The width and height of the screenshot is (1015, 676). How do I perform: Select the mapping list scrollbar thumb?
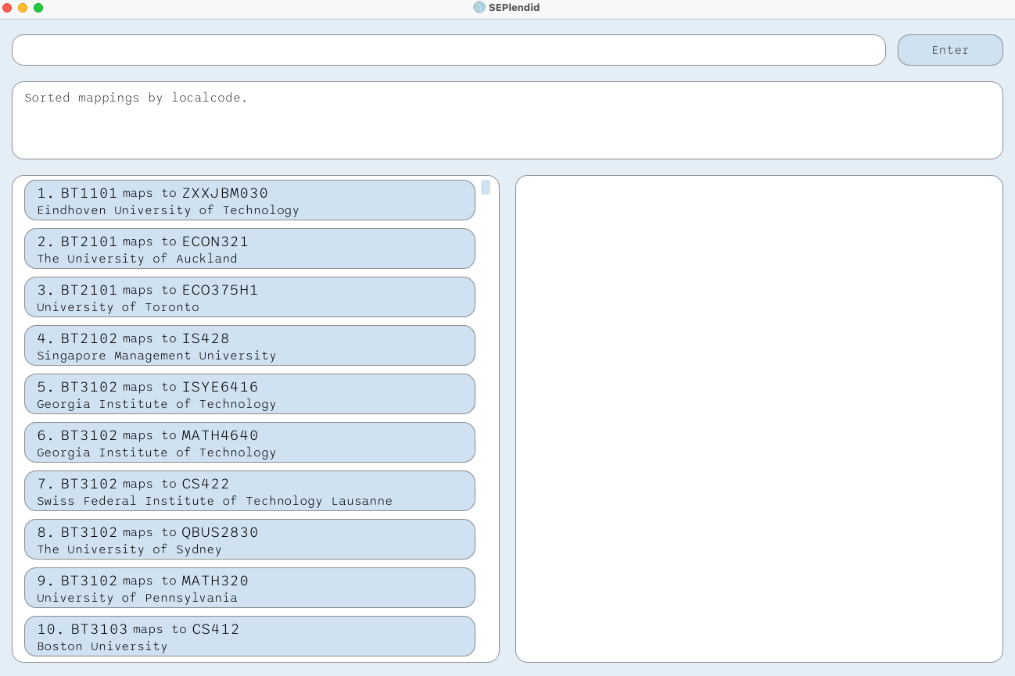point(486,188)
